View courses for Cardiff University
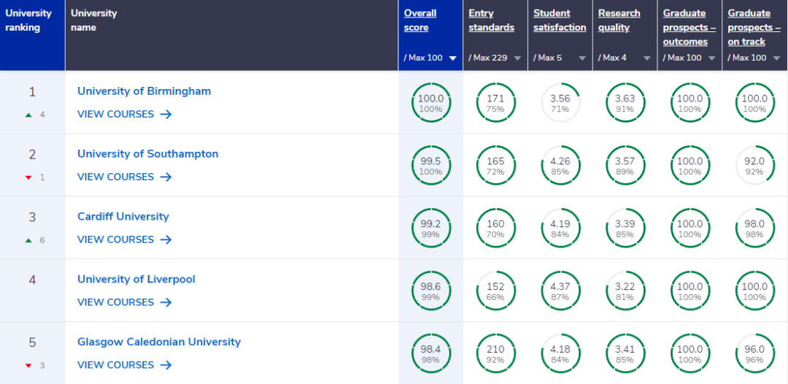788x384 pixels. pyautogui.click(x=125, y=239)
